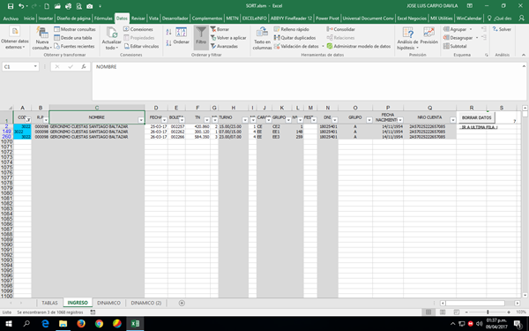Click the camera icon in quick access
Screen dimensions: 529x331
pos(90,6)
